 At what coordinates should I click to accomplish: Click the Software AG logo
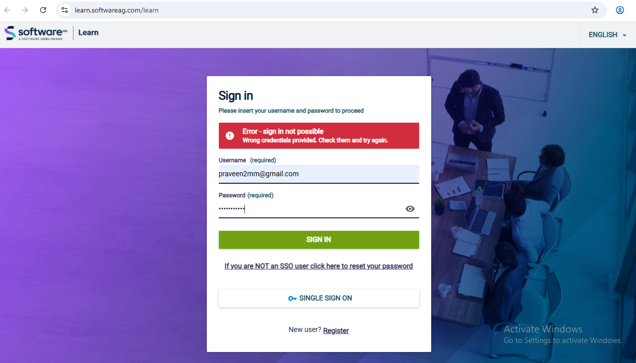point(36,33)
